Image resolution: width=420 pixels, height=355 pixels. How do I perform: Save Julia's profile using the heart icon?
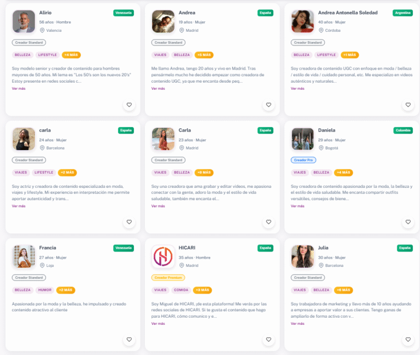[407, 340]
